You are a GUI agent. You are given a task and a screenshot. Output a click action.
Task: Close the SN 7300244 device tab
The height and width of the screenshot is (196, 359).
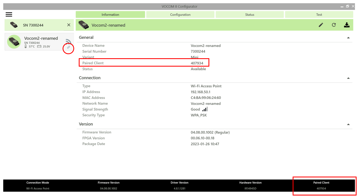[x=69, y=25]
